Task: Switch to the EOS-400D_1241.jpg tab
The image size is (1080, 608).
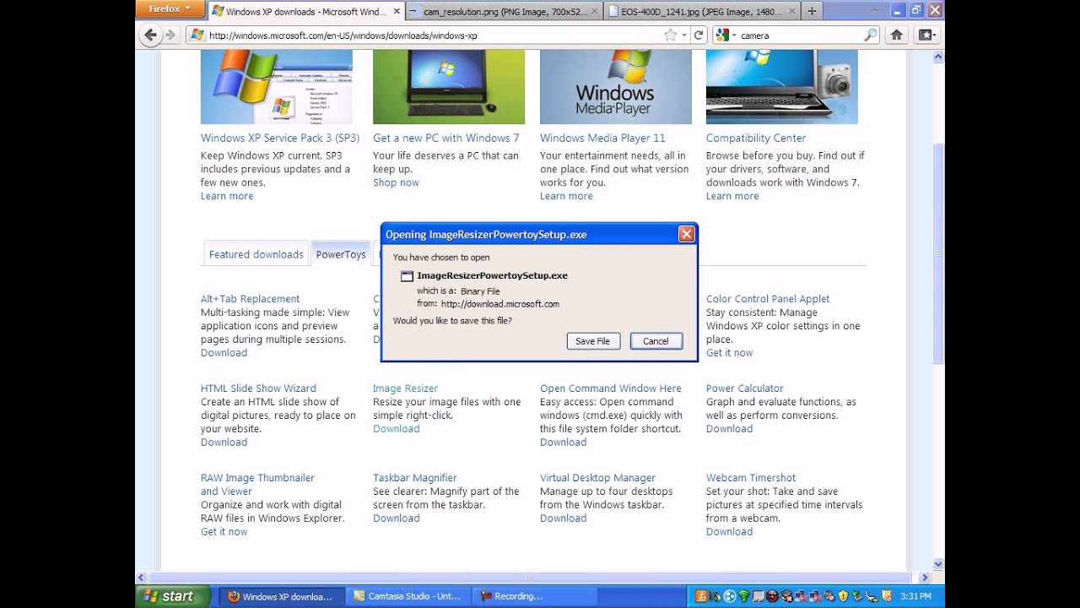Action: click(701, 11)
